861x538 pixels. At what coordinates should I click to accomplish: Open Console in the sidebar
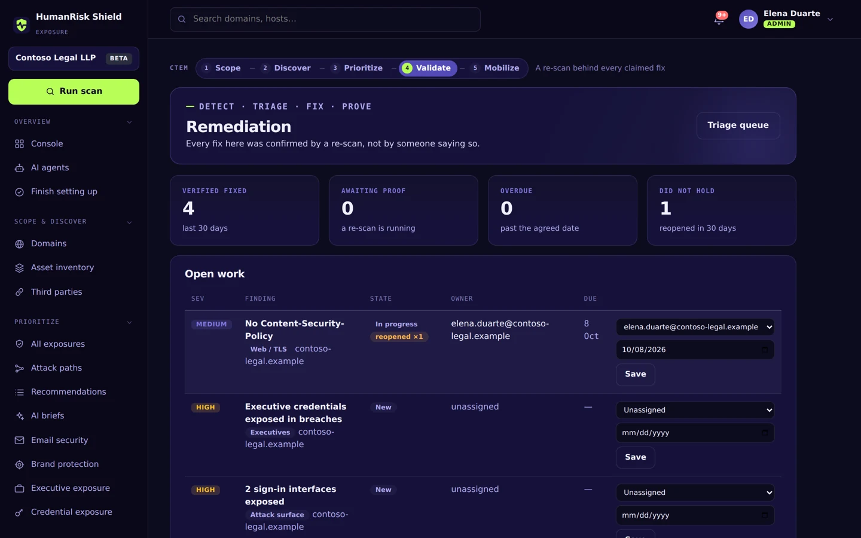(74, 144)
